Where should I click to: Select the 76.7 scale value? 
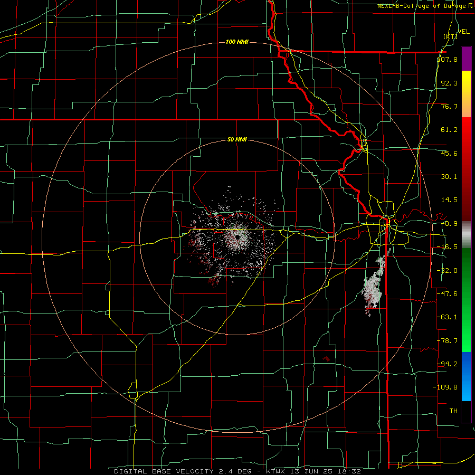tap(449, 106)
